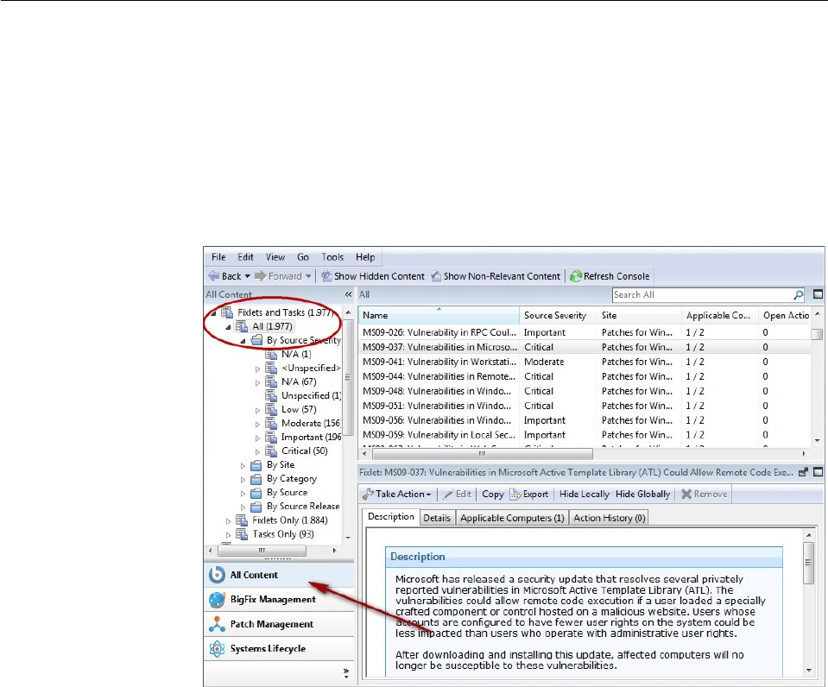Select the Important (196 tree node
Viewport: 828px width, 687px height.
(x=311, y=438)
